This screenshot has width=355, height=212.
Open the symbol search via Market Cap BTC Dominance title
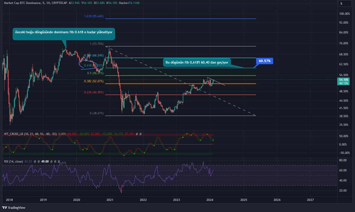coord(22,3)
